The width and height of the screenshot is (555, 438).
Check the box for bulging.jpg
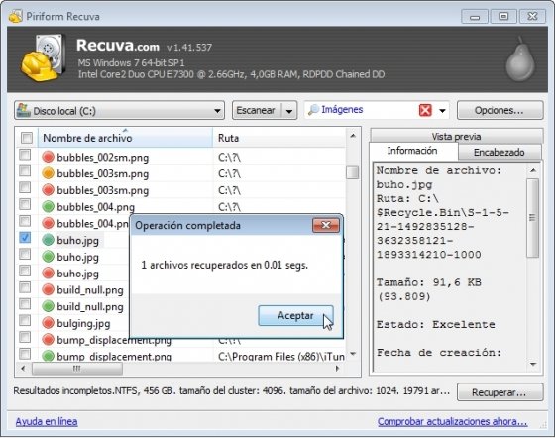25,320
